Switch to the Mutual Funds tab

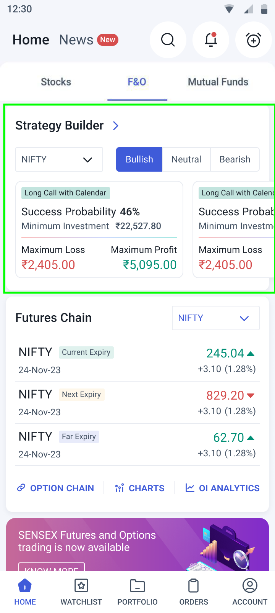coord(218,82)
